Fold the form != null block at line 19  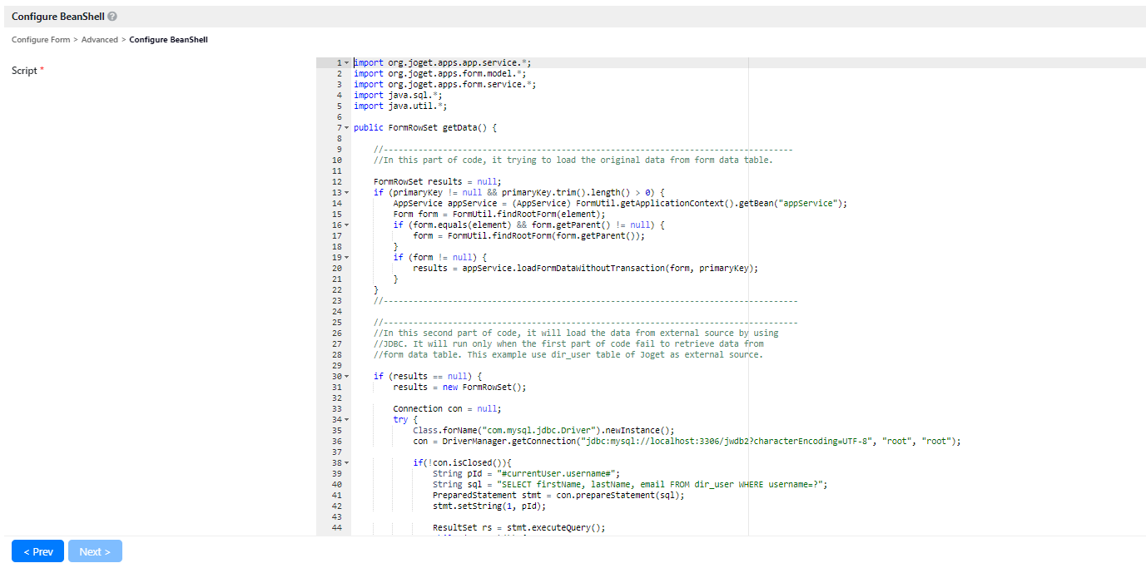pos(347,258)
